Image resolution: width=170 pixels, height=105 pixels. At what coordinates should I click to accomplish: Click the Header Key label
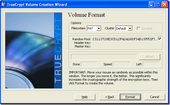(82, 43)
